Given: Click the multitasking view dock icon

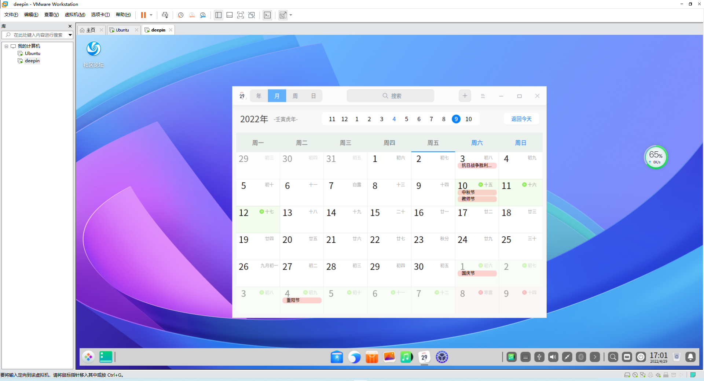Looking at the screenshot, I should (106, 357).
